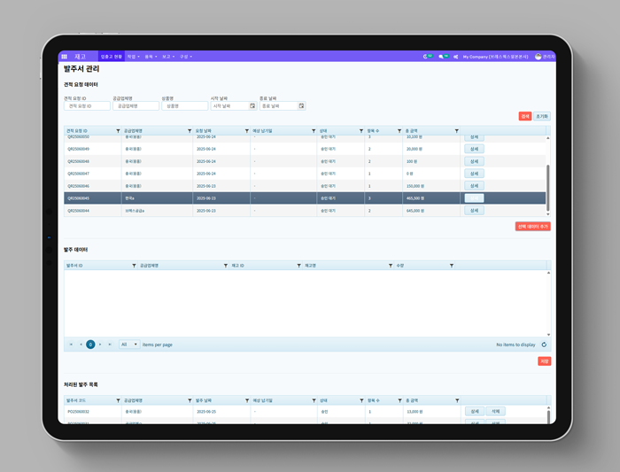Viewport: 620px width, 472px height.
Task: Open the apps grid menu icon
Action: [x=65, y=57]
